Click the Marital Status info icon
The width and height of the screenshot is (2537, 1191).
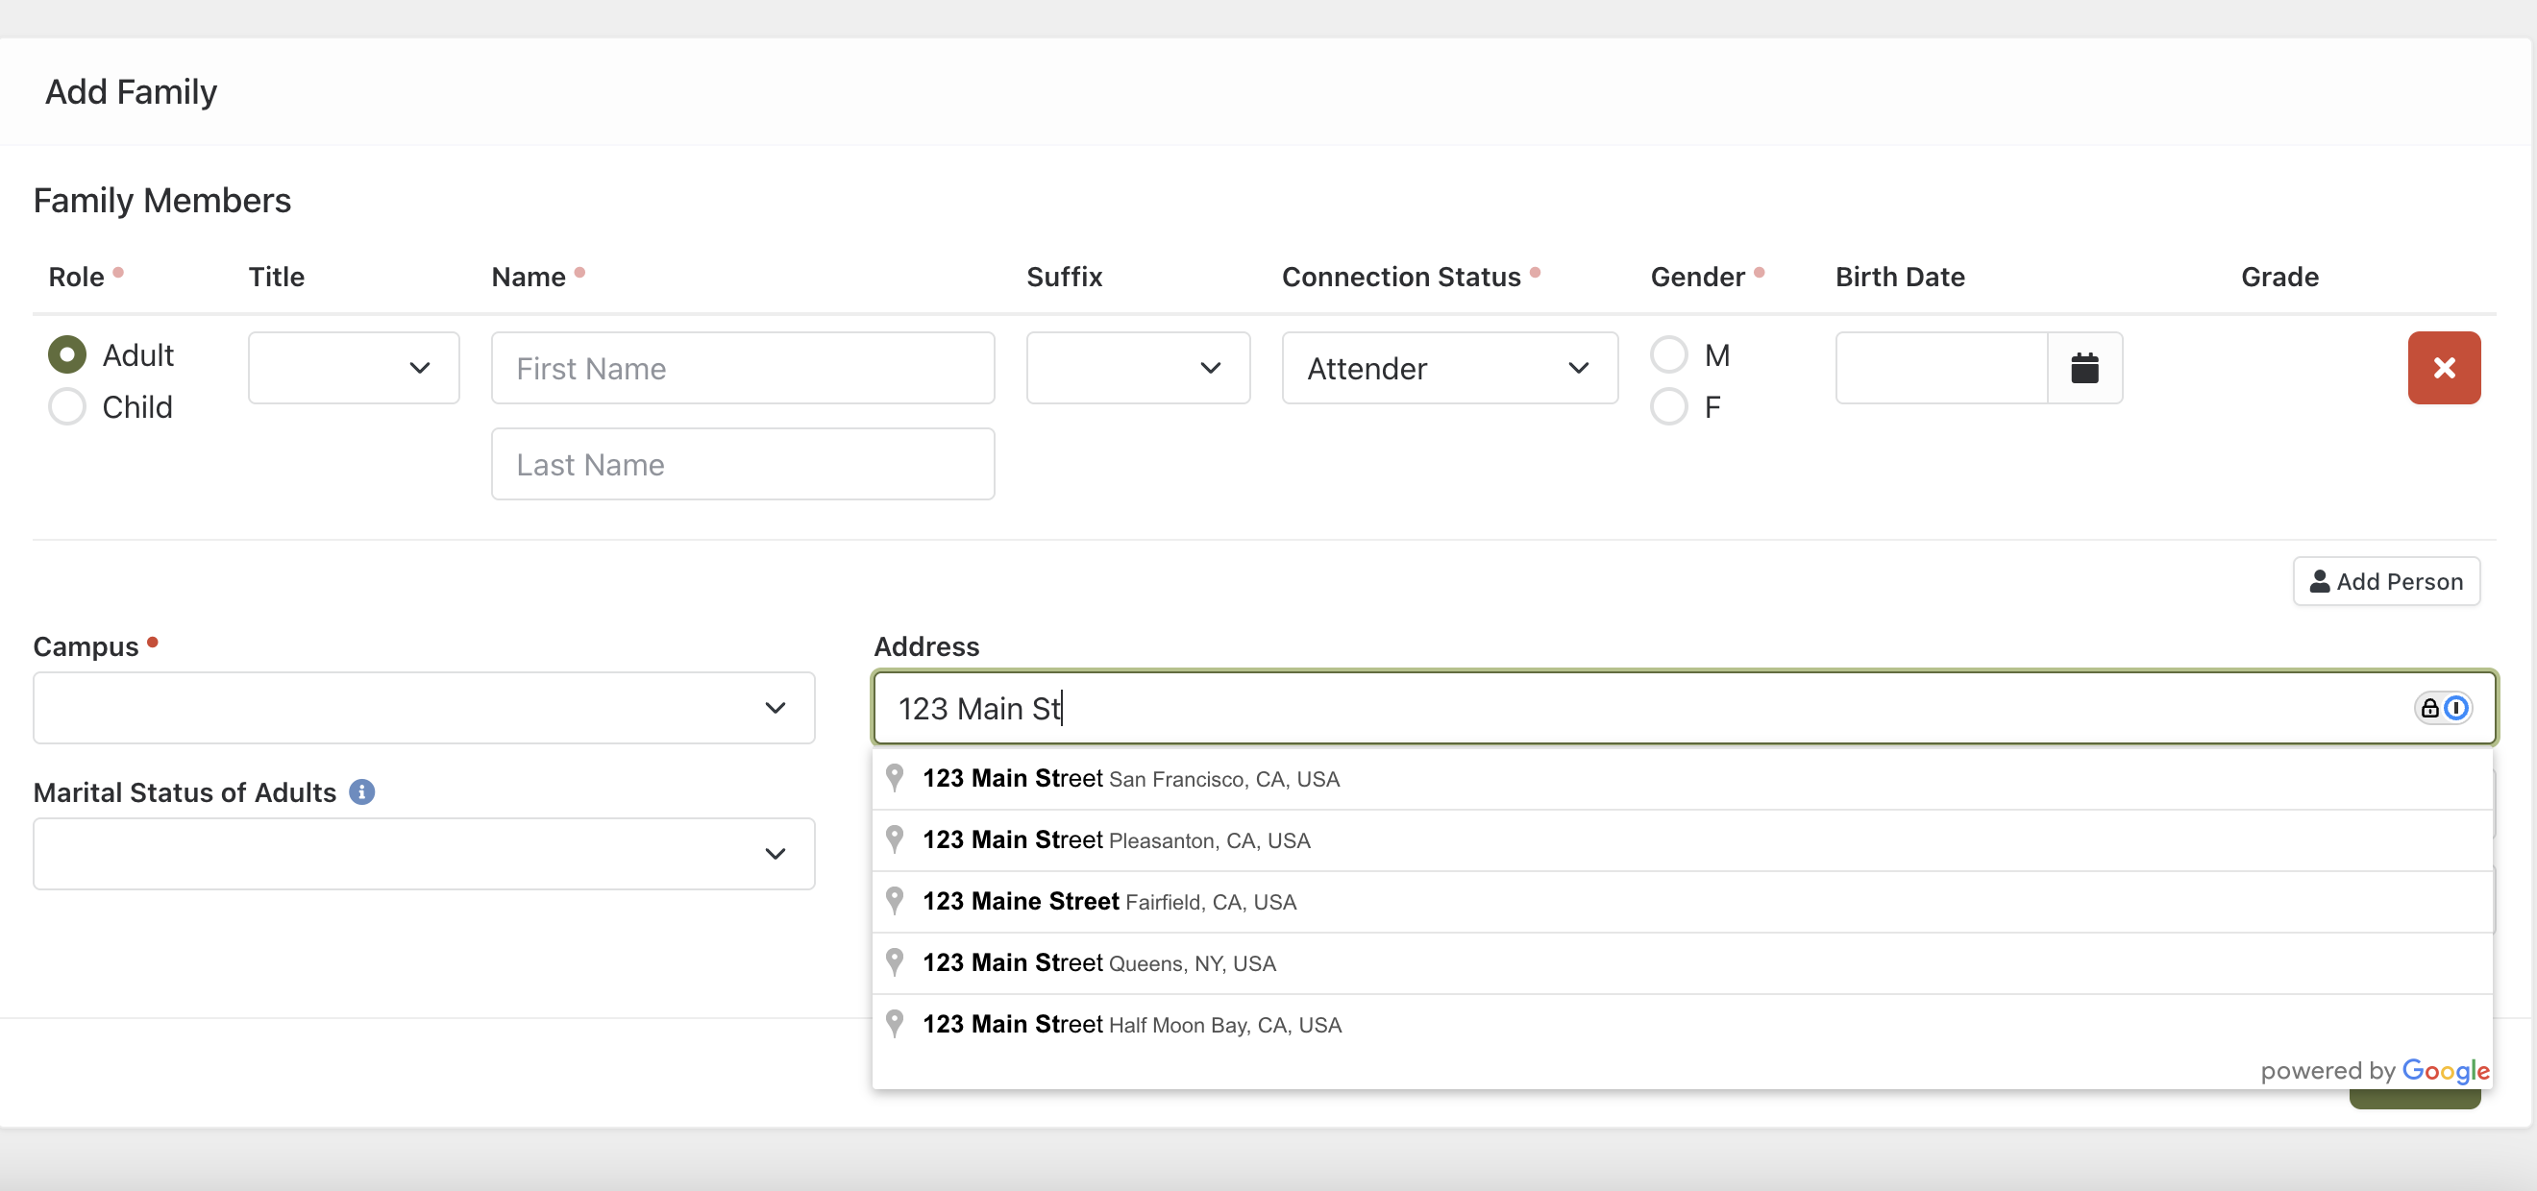pos(361,791)
